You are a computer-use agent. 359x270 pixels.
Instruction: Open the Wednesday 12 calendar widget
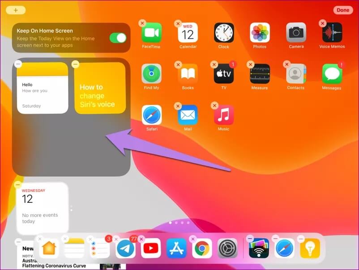[43, 208]
